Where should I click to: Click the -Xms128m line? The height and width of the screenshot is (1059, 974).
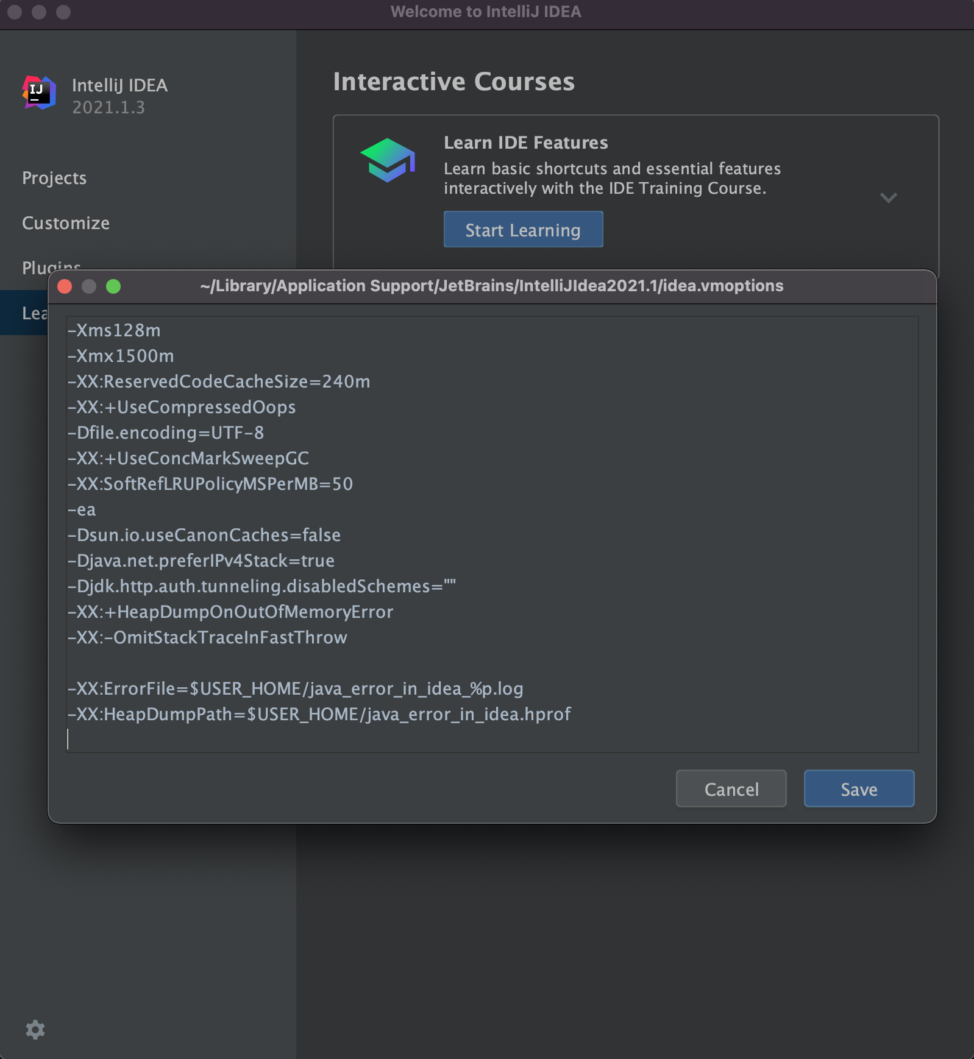[114, 330]
